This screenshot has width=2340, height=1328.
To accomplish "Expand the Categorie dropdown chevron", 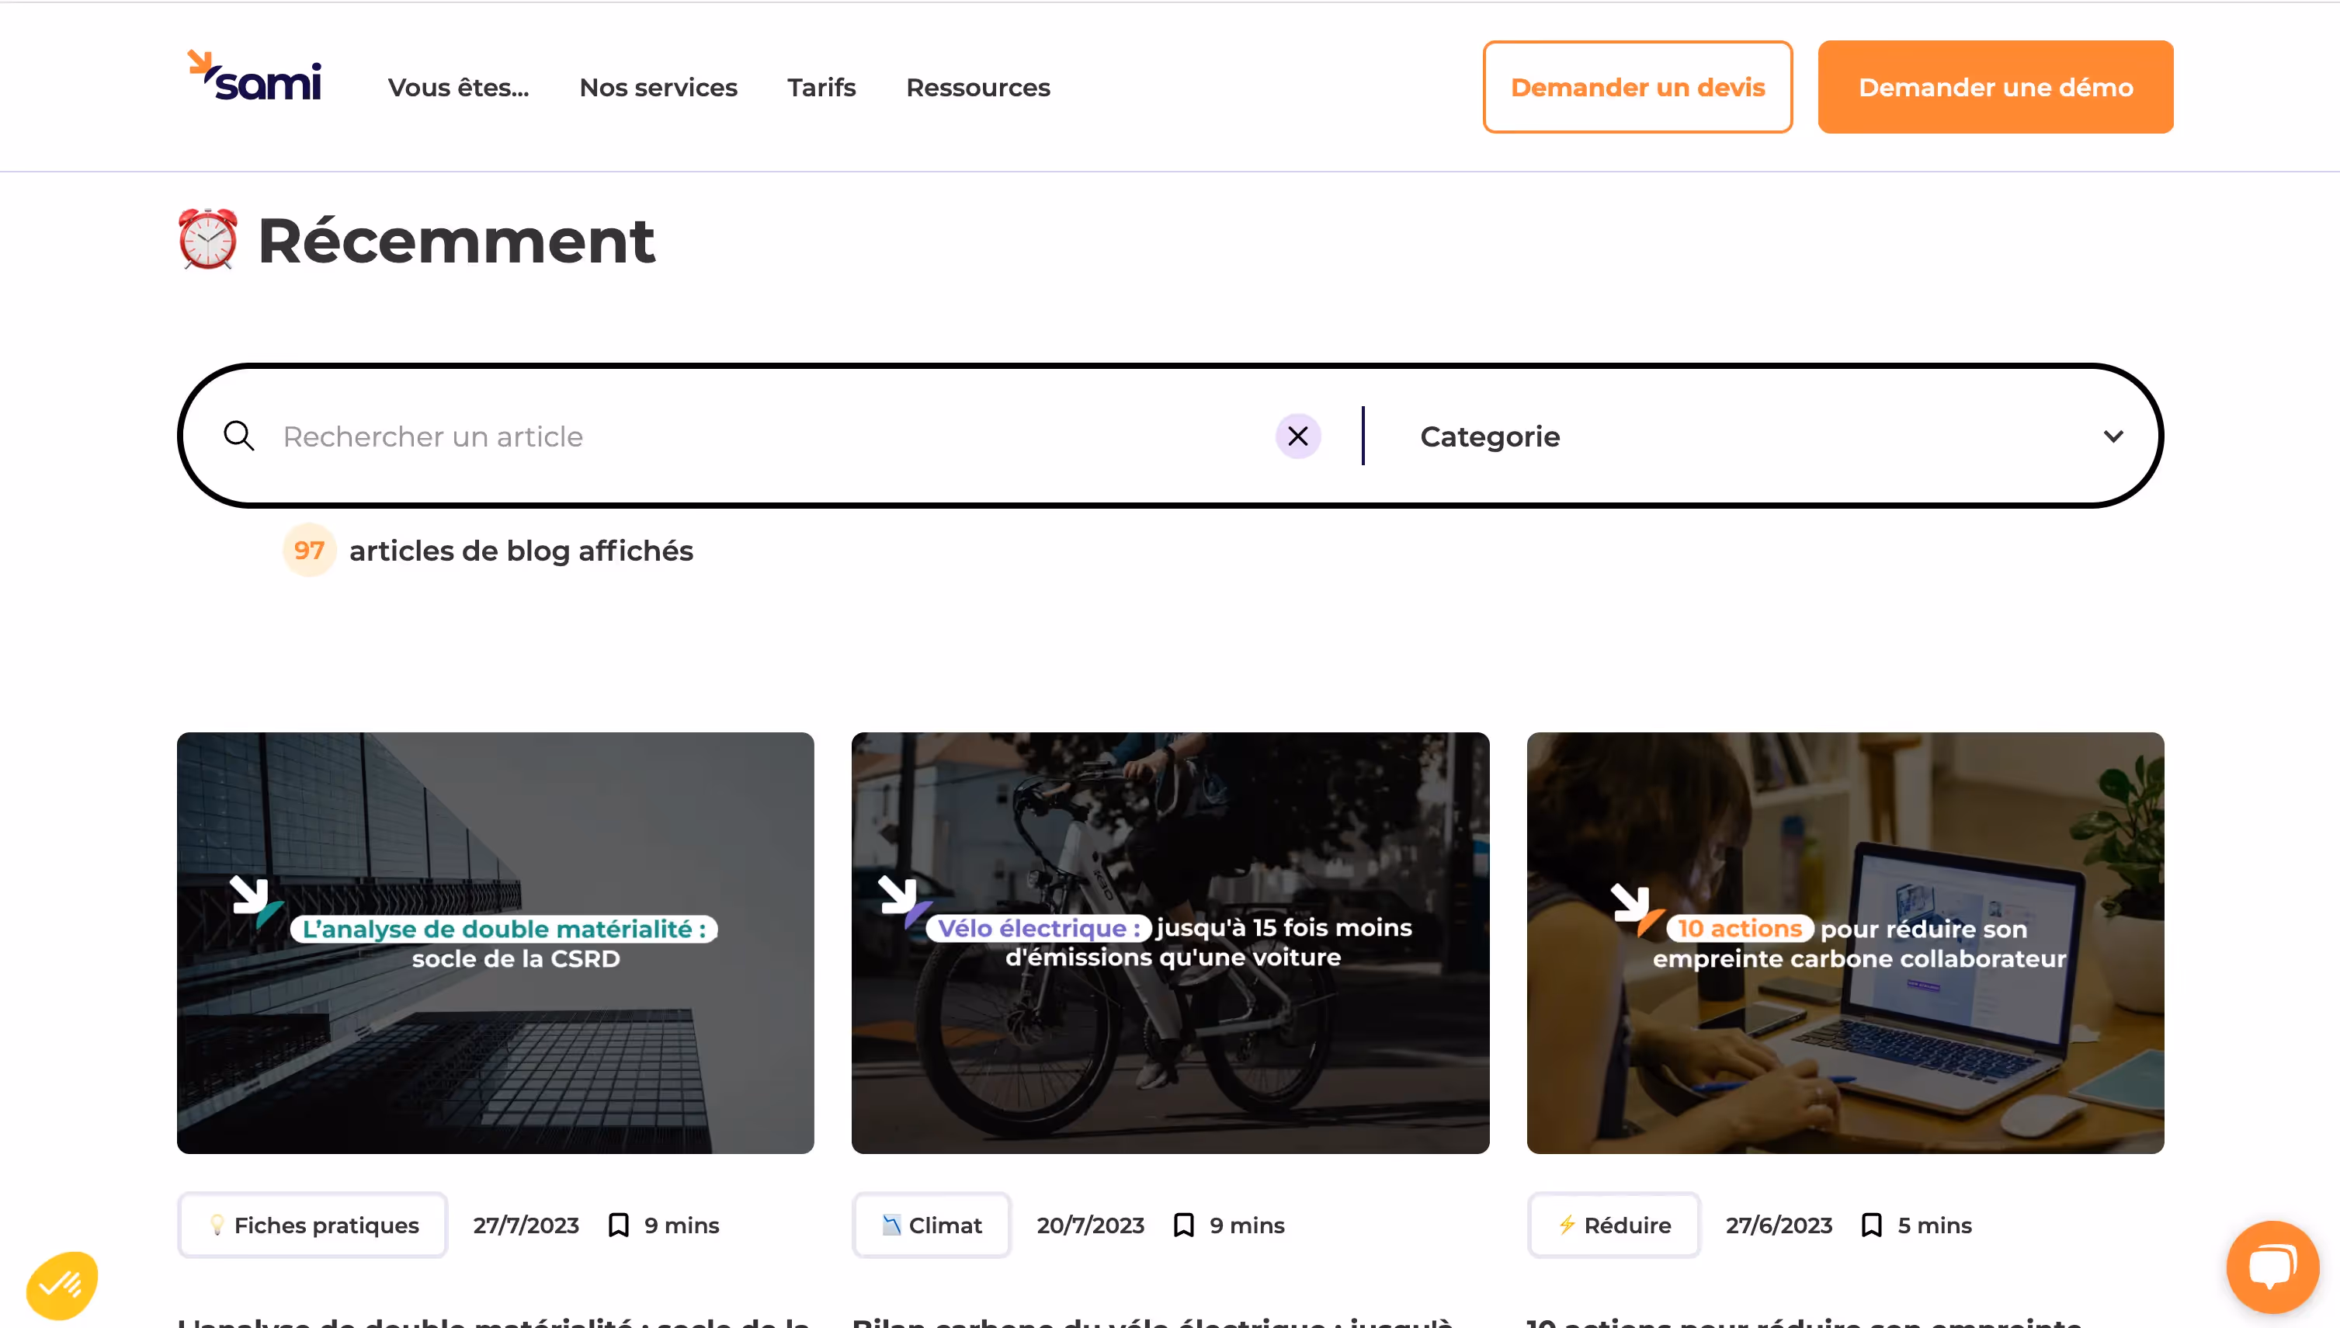I will pos(2113,436).
